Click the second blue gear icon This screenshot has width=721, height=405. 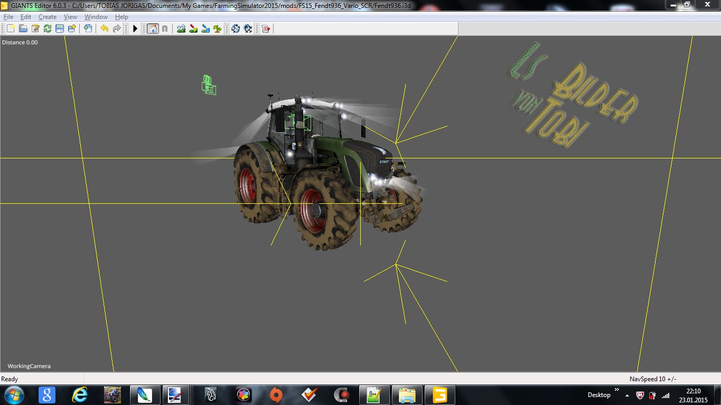248,29
